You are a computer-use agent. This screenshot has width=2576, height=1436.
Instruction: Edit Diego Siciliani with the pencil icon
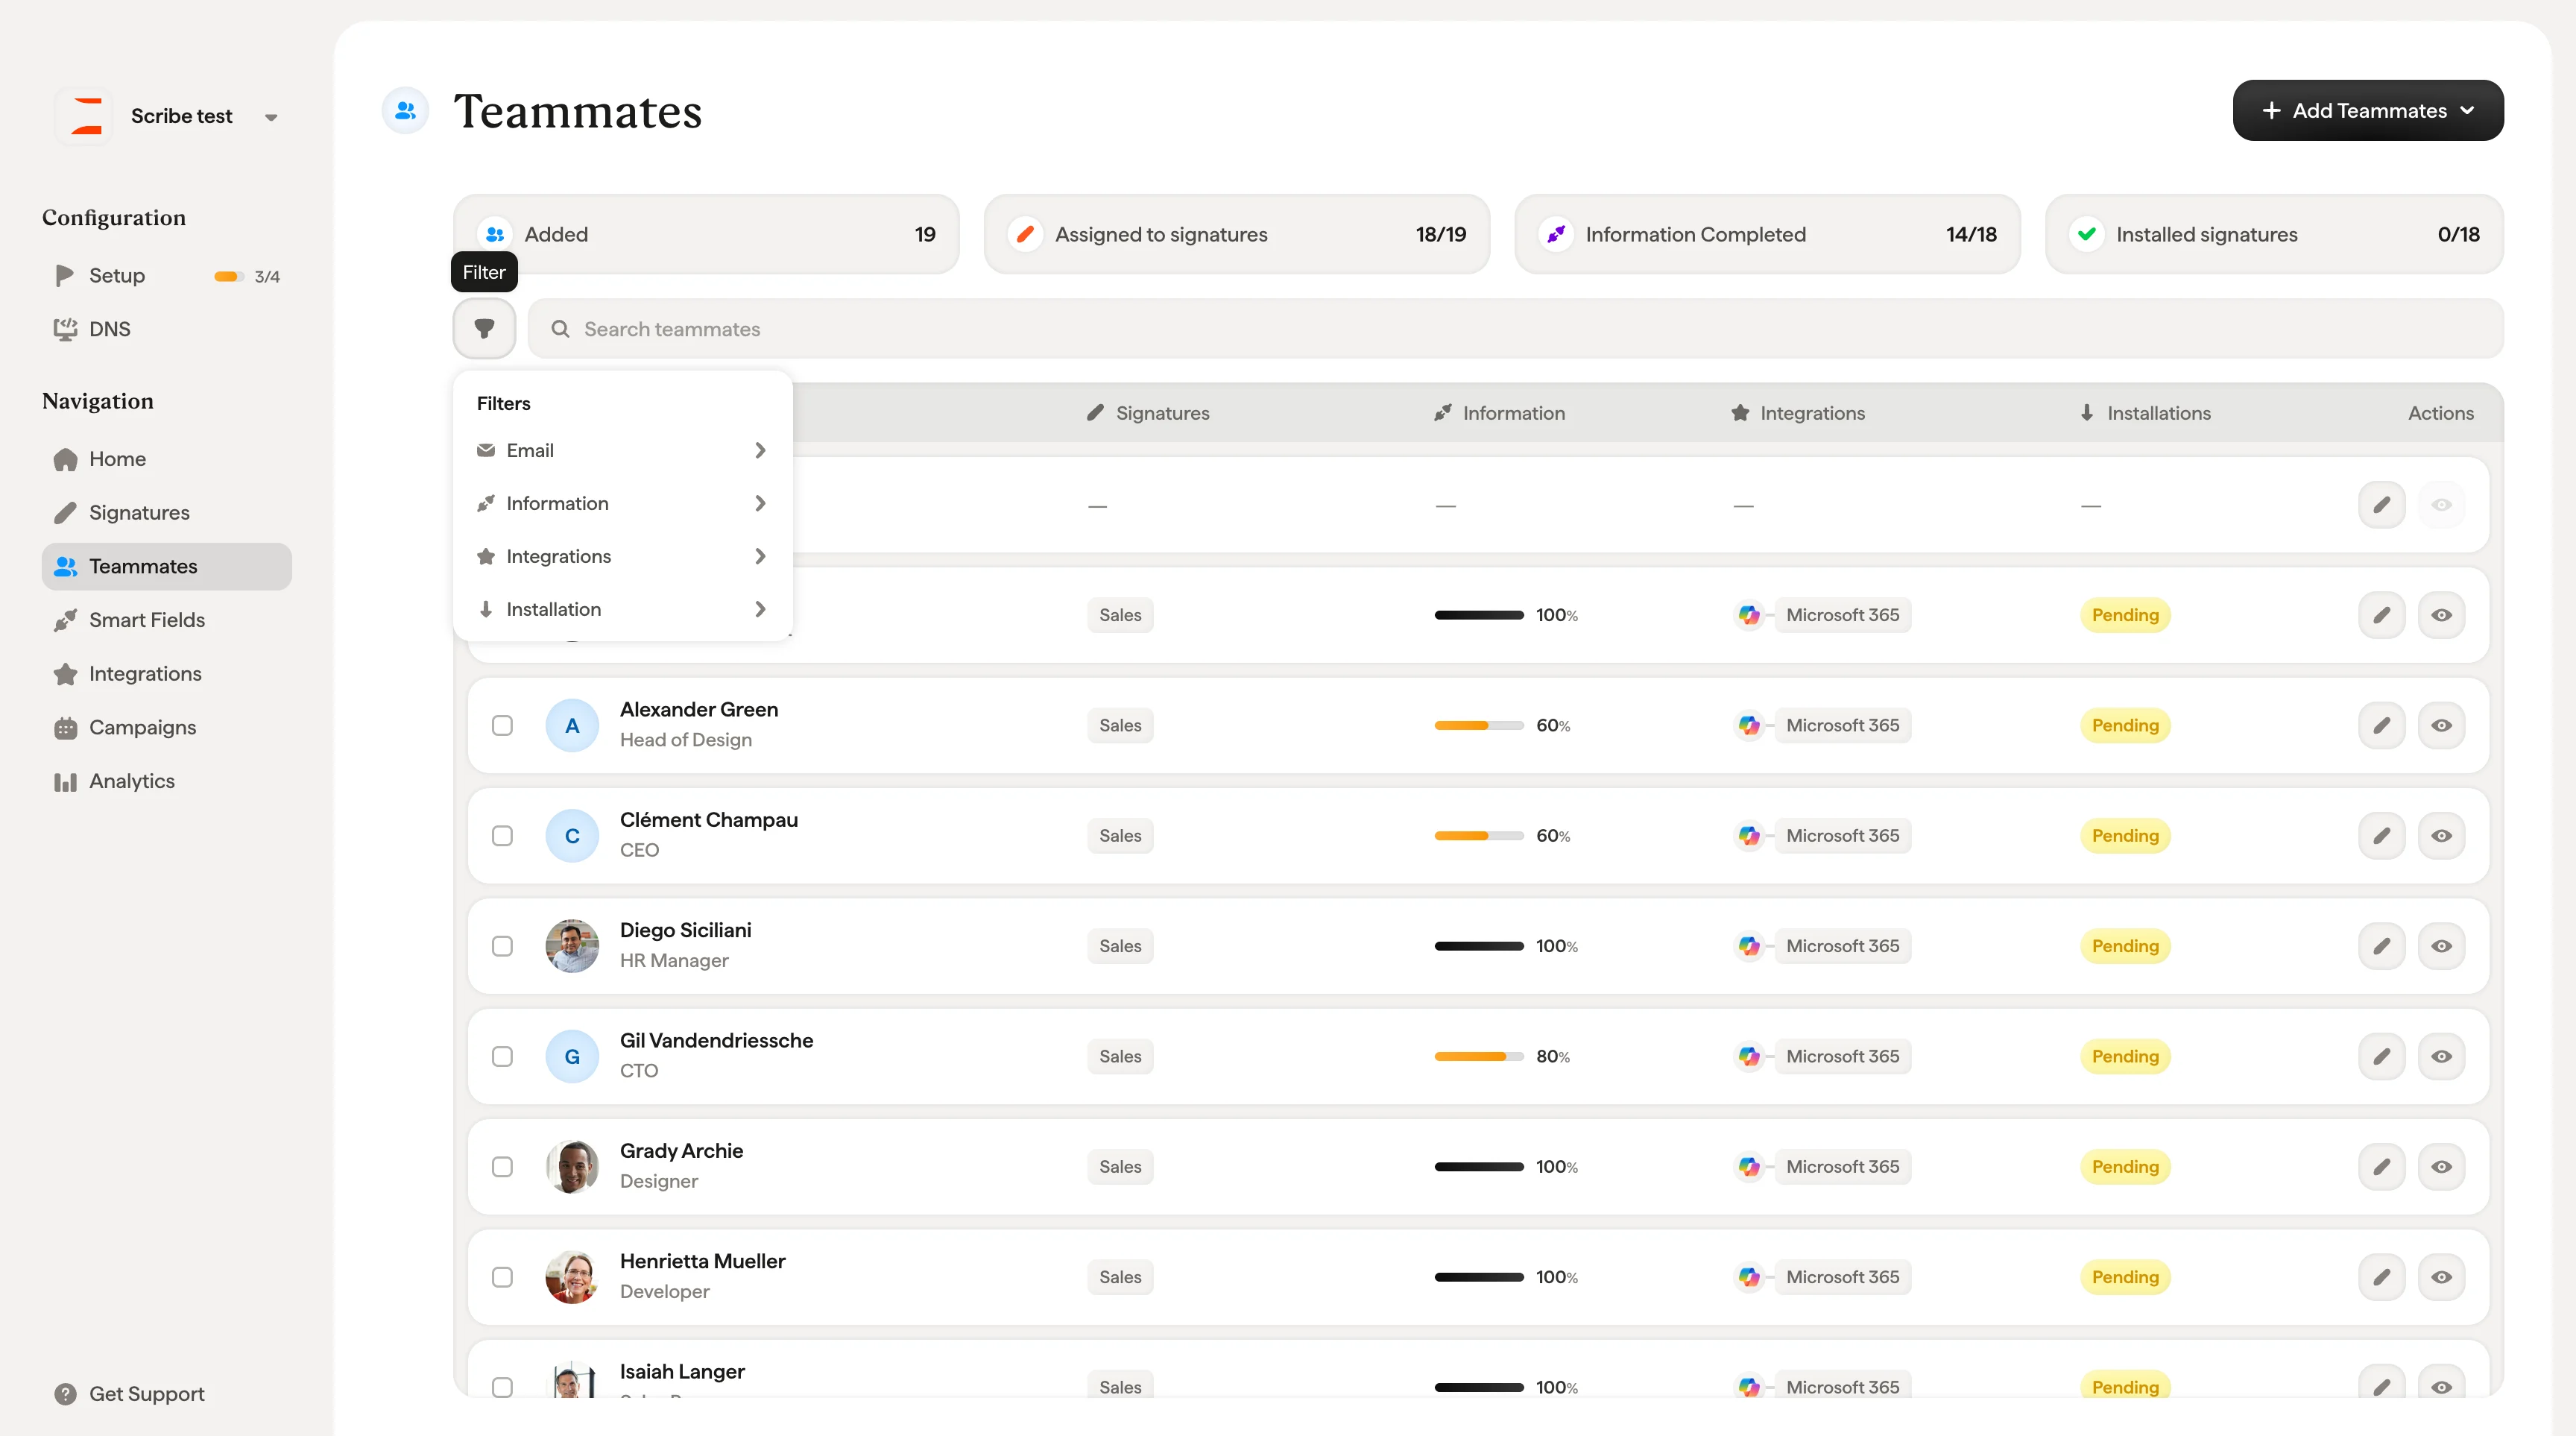(x=2381, y=946)
